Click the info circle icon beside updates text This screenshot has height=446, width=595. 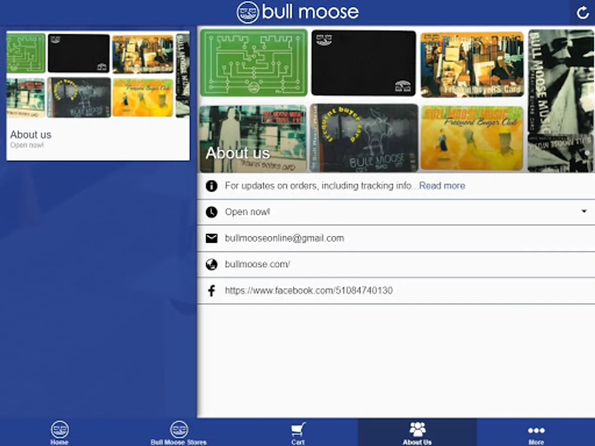pyautogui.click(x=212, y=186)
